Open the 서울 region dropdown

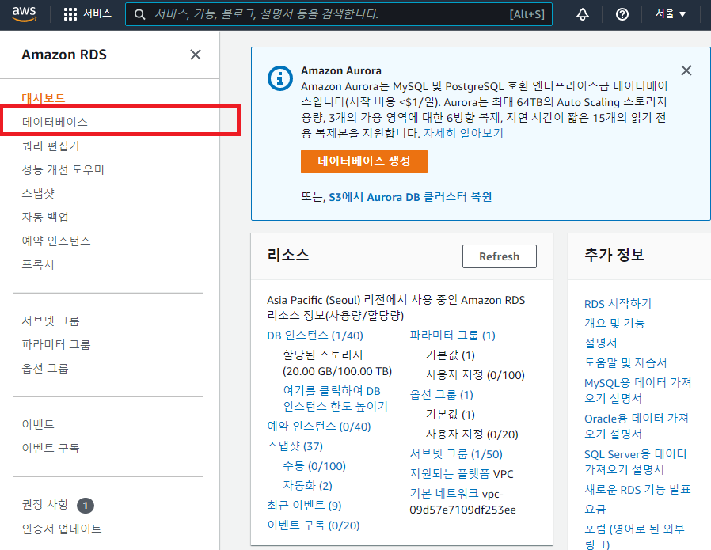point(670,14)
